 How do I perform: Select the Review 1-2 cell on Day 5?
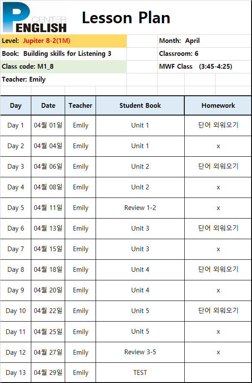point(140,208)
